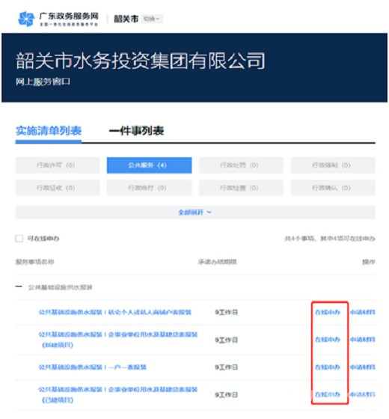
Task: Click 在线申办 for last service row
Action: point(328,394)
